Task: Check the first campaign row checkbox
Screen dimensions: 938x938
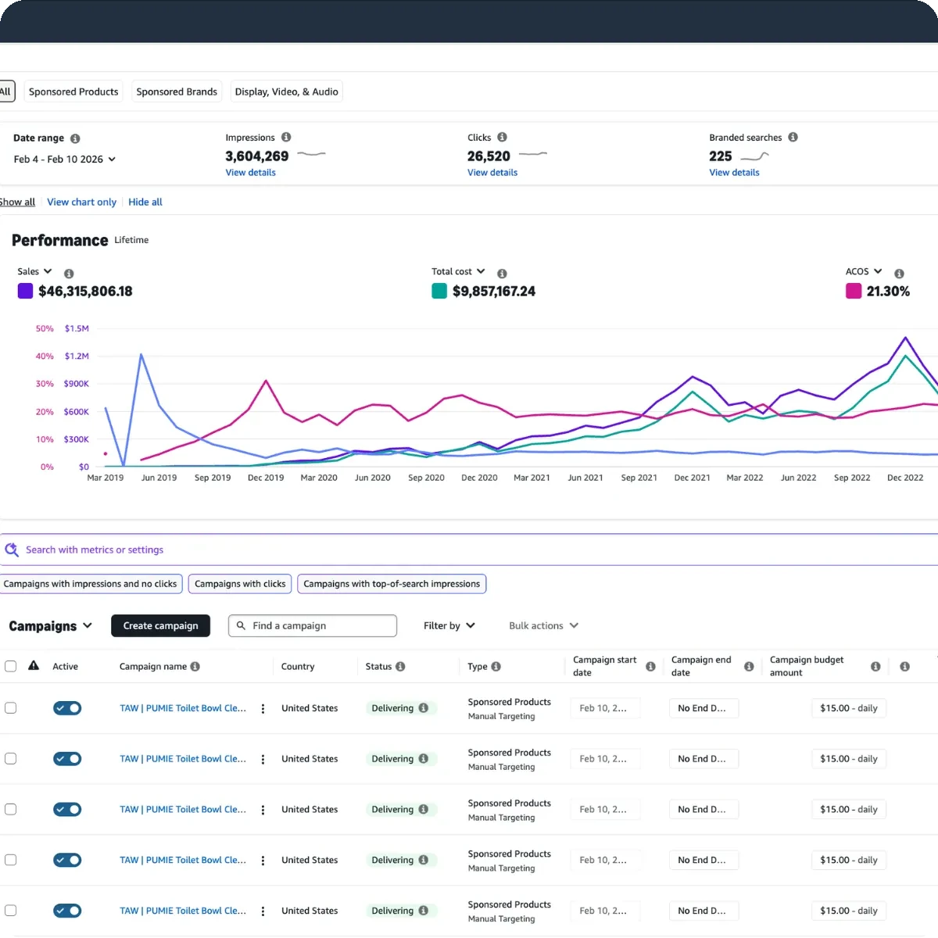Action: tap(10, 708)
